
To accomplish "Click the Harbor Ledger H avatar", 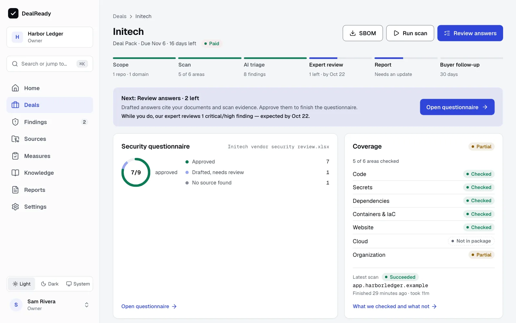I will point(17,37).
